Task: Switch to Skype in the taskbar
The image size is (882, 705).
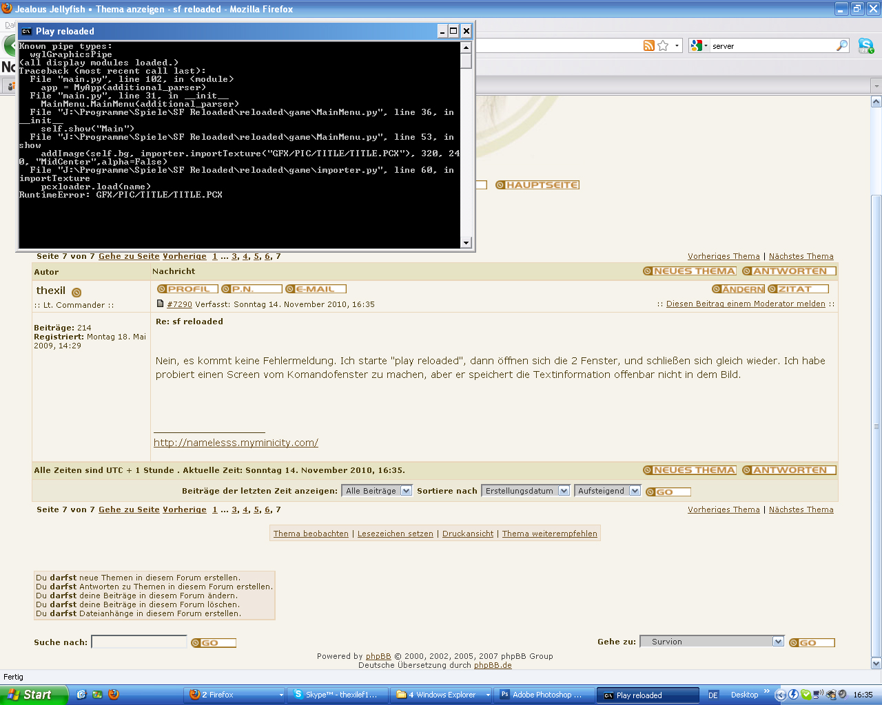Action: 336,695
